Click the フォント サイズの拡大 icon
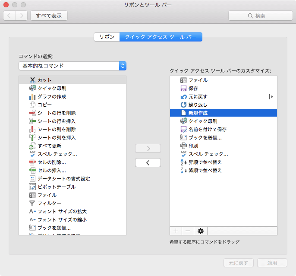The image size is (296, 276). click(x=32, y=211)
